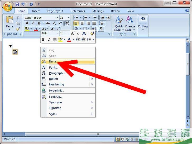Switch to Page Layout tab
Screen dimensions: 192x144
coord(55,11)
